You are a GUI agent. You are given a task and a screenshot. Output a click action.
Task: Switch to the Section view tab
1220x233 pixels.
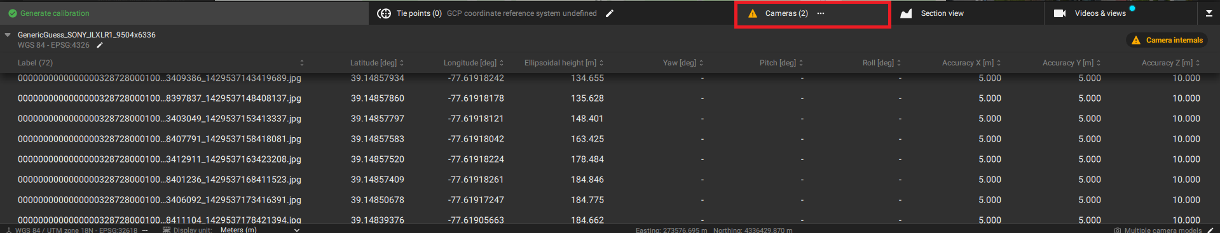942,13
